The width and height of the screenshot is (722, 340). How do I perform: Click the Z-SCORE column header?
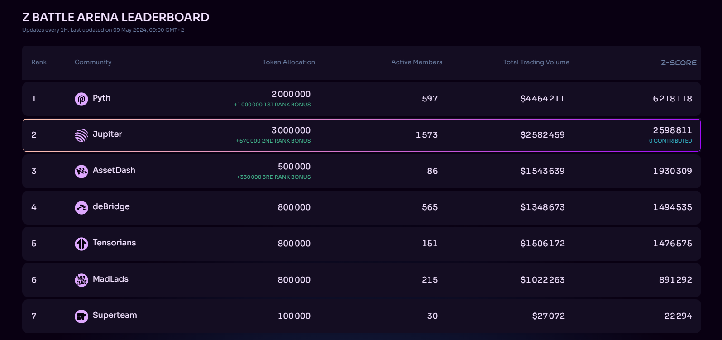tap(679, 62)
